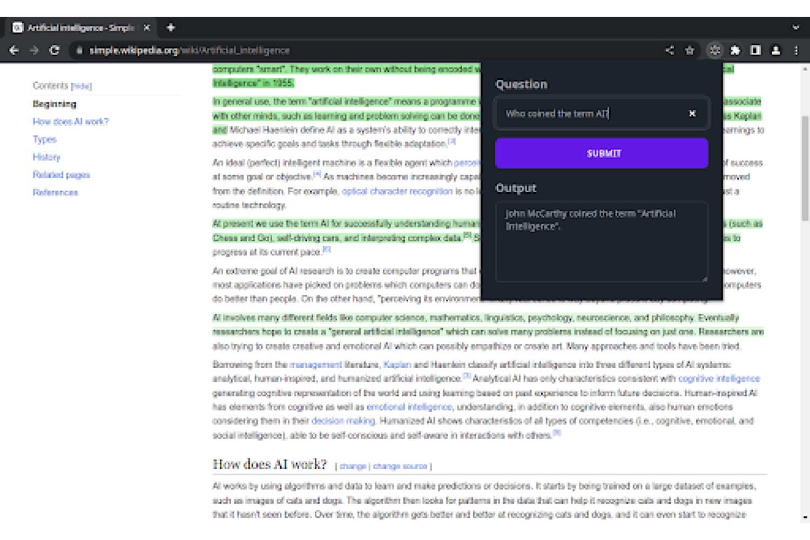This screenshot has height=540, width=810.
Task: Click the page vertical scrollbar thumb
Action: [x=805, y=168]
